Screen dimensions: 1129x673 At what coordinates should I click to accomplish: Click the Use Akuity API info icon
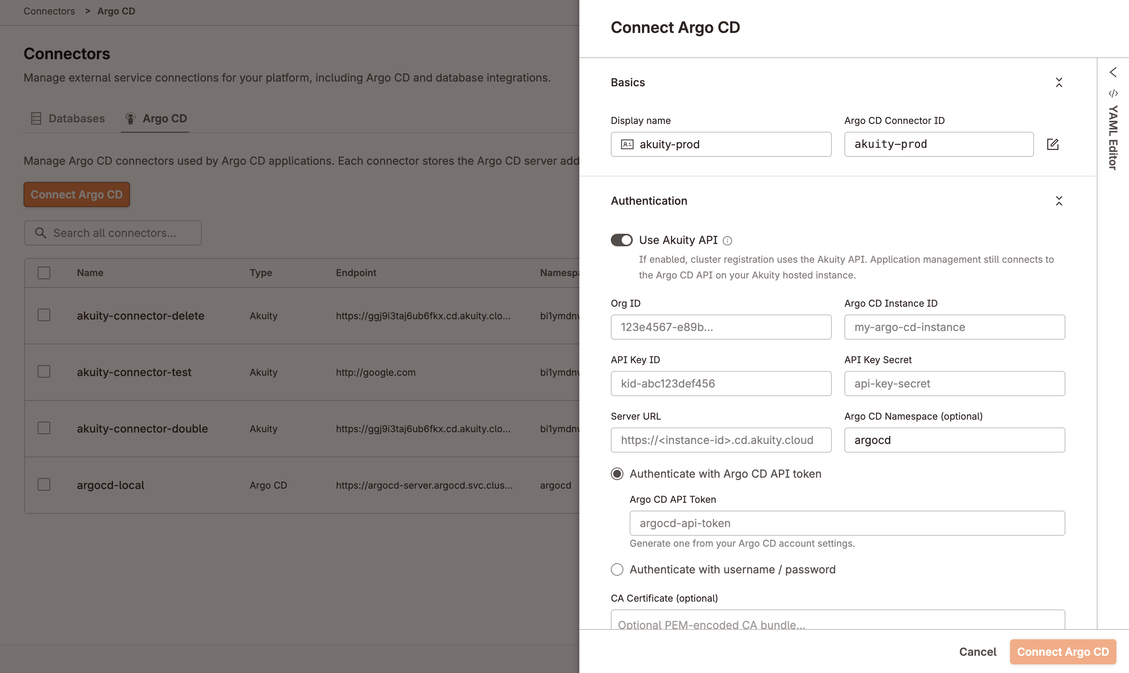(x=727, y=241)
